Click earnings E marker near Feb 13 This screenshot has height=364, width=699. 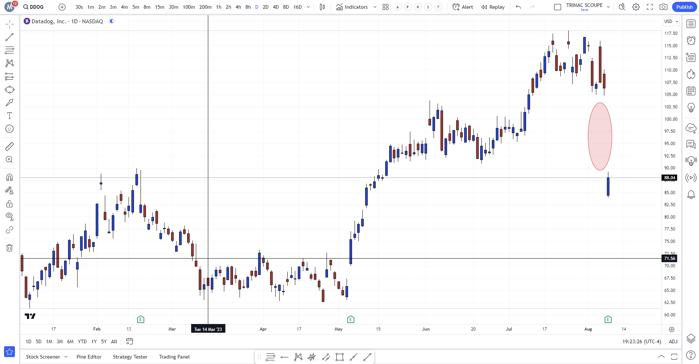[x=141, y=320]
